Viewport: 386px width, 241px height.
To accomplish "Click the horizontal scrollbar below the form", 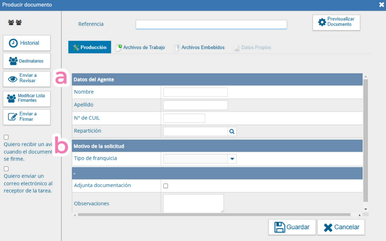I will click(214, 215).
